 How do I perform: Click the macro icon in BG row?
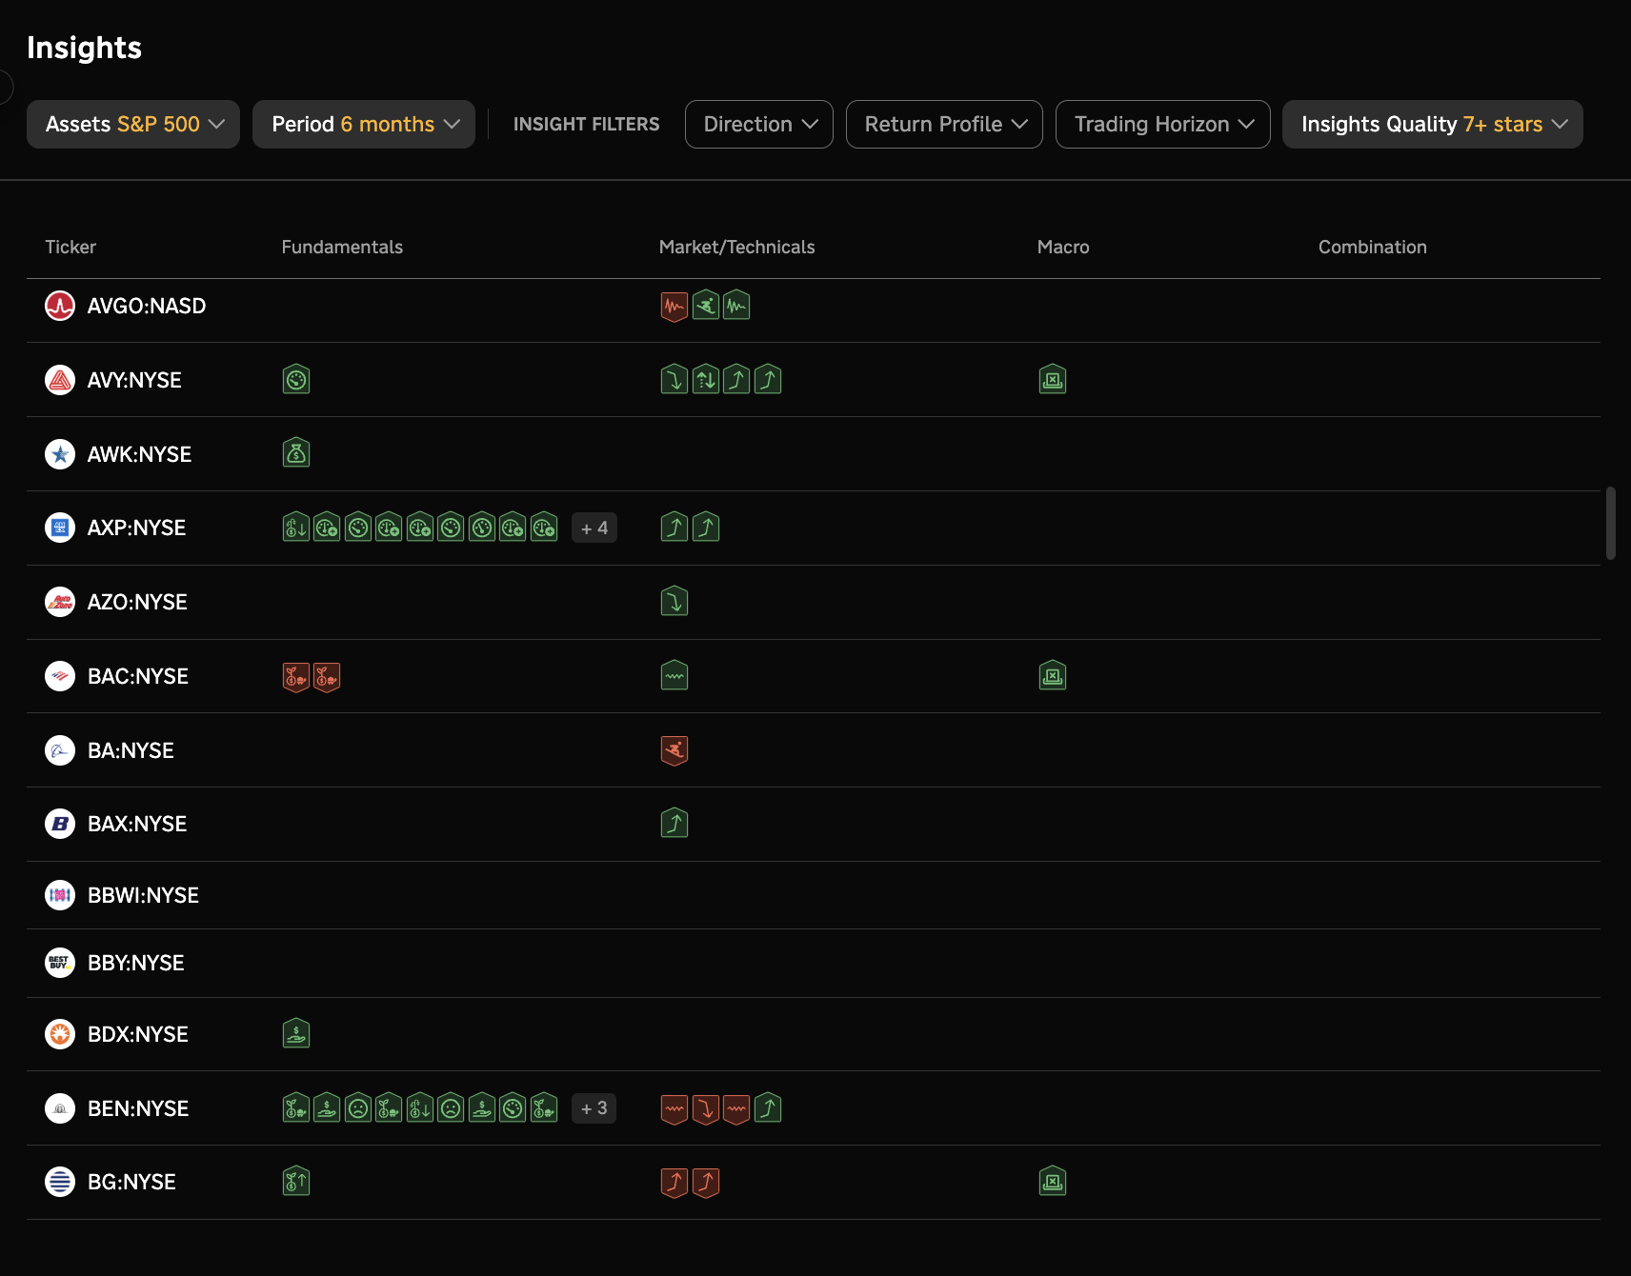point(1053,1181)
